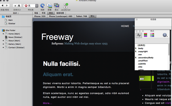172x106 pixels.
Task: Click the refresh toolbar icon
Action: click(43, 6)
